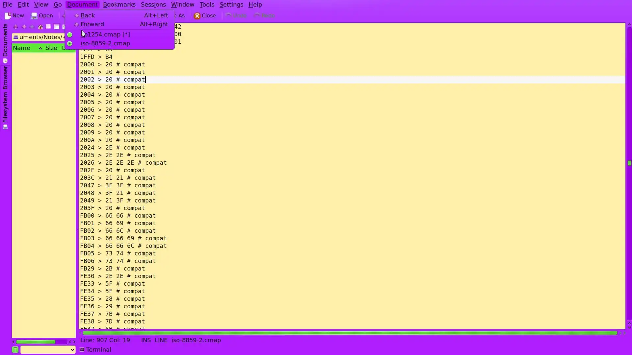This screenshot has width=632, height=355.
Task: Choose Back in the Document menu
Action: [88, 15]
